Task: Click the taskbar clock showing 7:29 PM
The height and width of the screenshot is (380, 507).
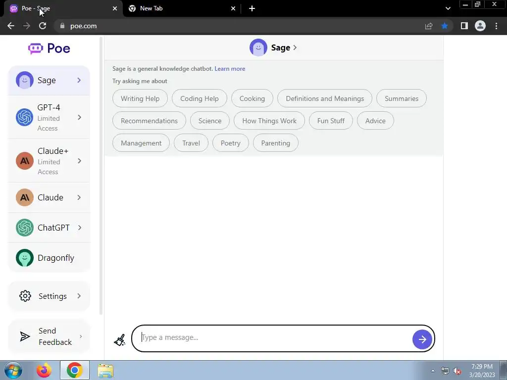Action: [482, 371]
